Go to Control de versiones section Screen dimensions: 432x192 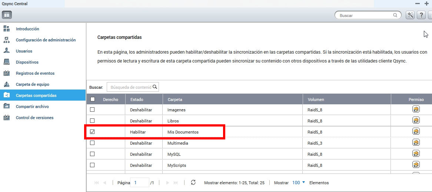[34, 118]
